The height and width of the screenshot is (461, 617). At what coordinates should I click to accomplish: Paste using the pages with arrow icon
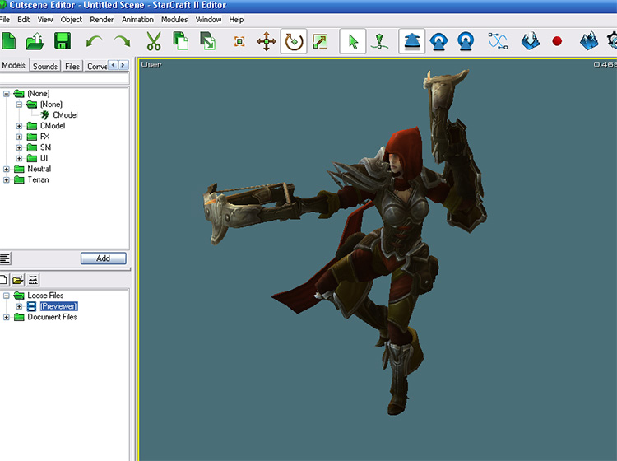(208, 41)
